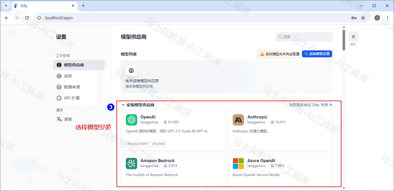Open the password key icon in address bar

[x=354, y=18]
